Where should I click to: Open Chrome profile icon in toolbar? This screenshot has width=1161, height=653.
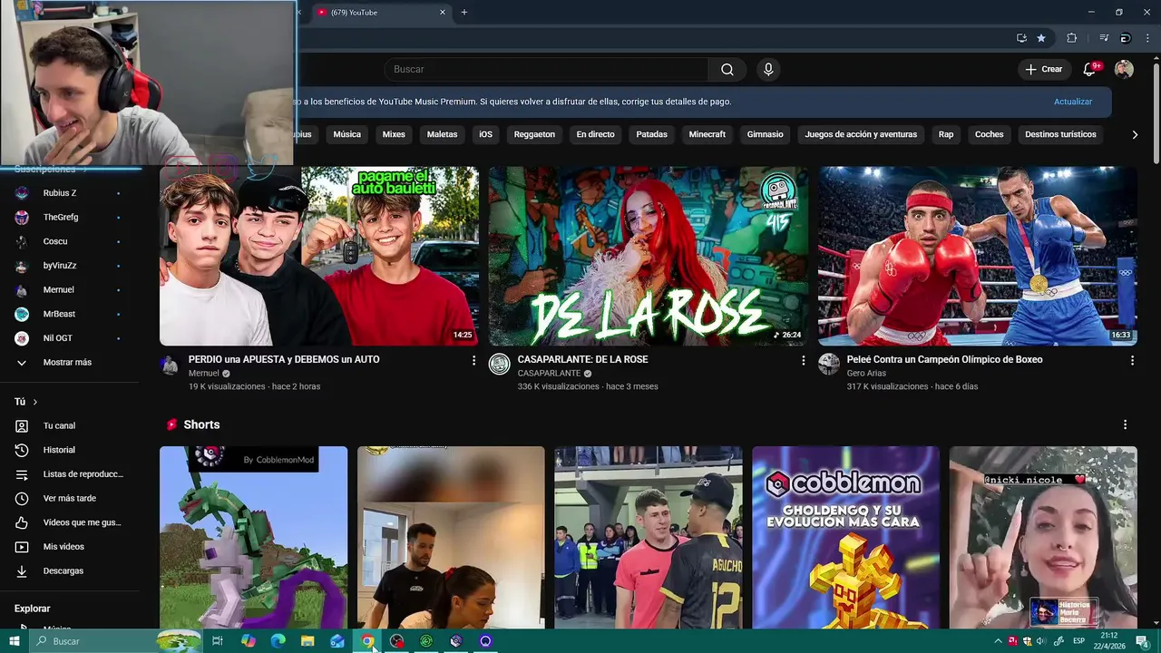tap(1126, 38)
